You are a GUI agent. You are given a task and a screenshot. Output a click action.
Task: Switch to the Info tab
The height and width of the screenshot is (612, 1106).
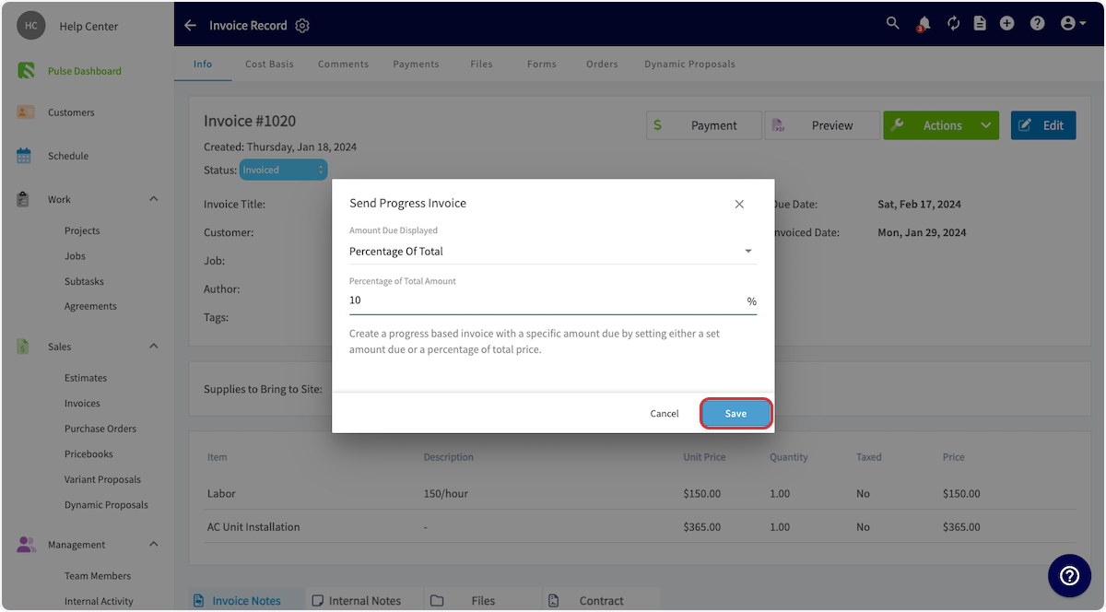click(203, 65)
